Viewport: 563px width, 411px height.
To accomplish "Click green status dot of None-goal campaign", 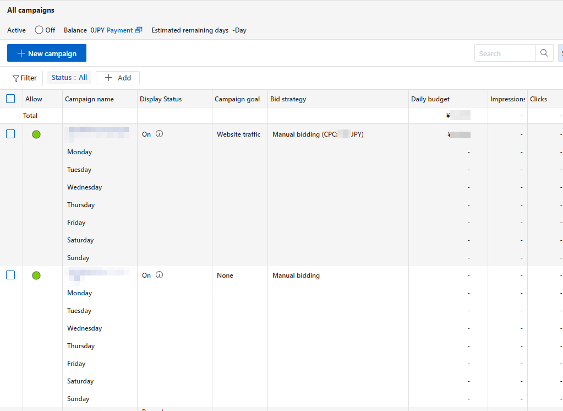I will 36,275.
